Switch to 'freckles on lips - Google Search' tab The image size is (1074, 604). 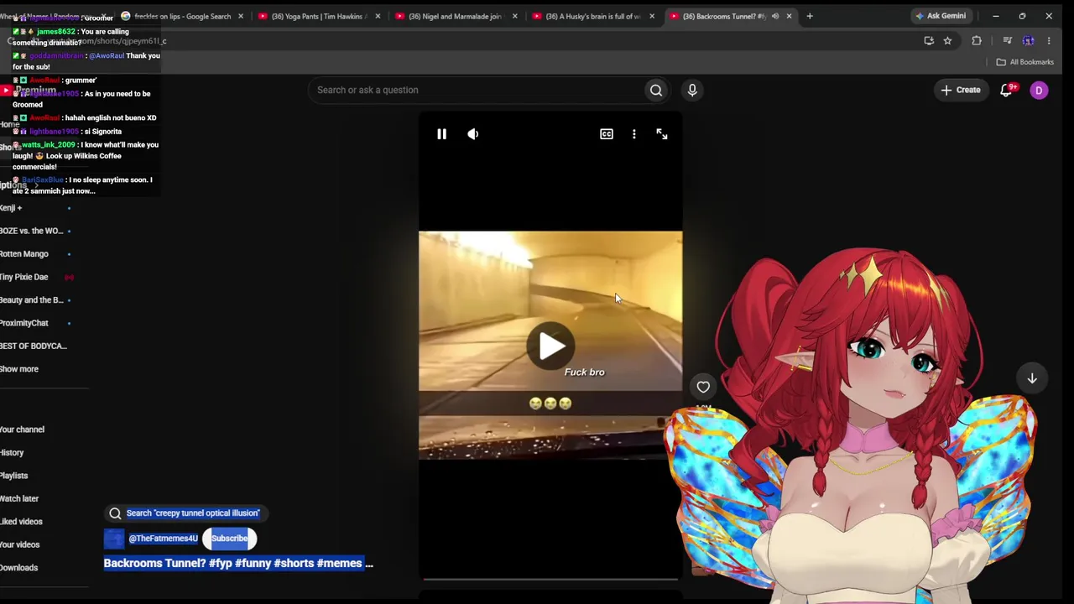pyautogui.click(x=182, y=16)
